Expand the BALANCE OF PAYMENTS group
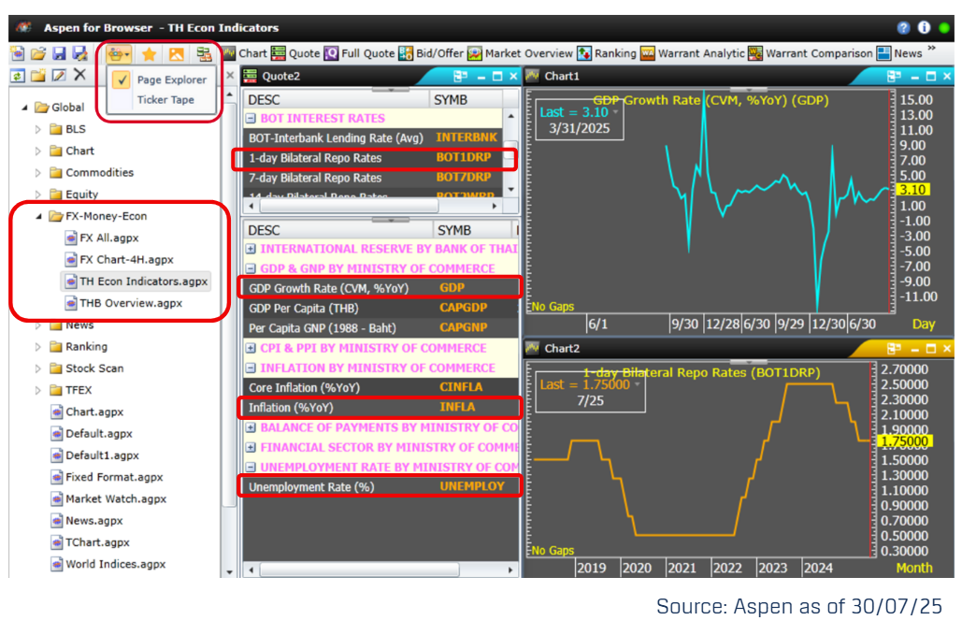This screenshot has height=635, width=962. 251,427
